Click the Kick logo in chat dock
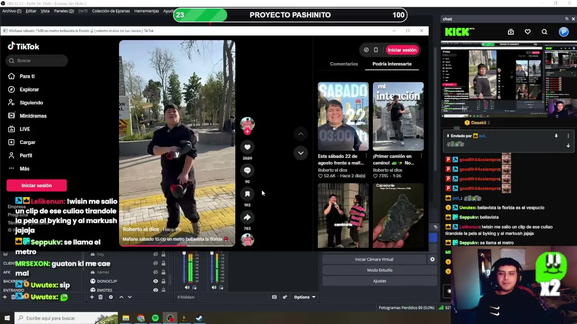 [457, 31]
